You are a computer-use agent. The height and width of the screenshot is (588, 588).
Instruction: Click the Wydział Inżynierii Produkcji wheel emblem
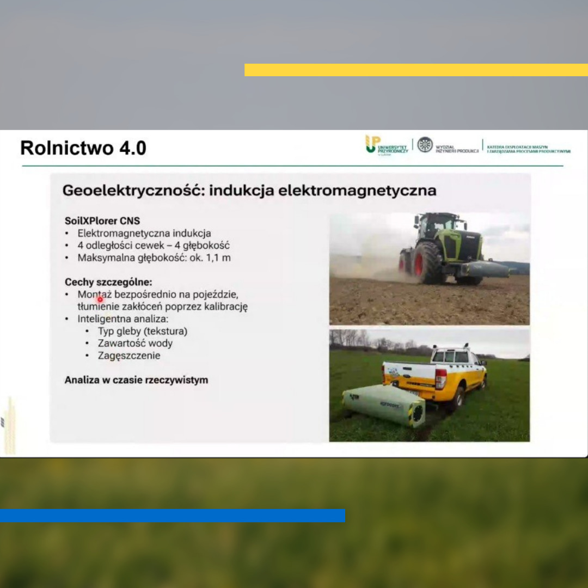(x=425, y=144)
